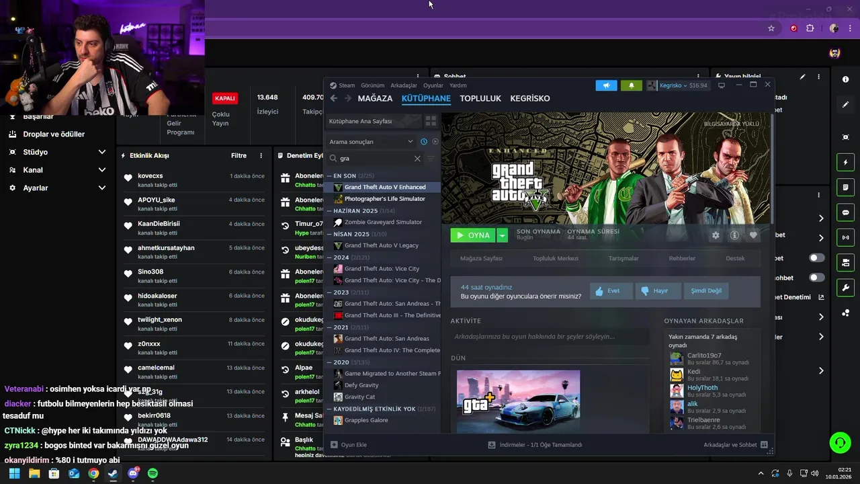This screenshot has height=484, width=860.
Task: Open Yardım menu in Steam
Action: click(x=458, y=85)
